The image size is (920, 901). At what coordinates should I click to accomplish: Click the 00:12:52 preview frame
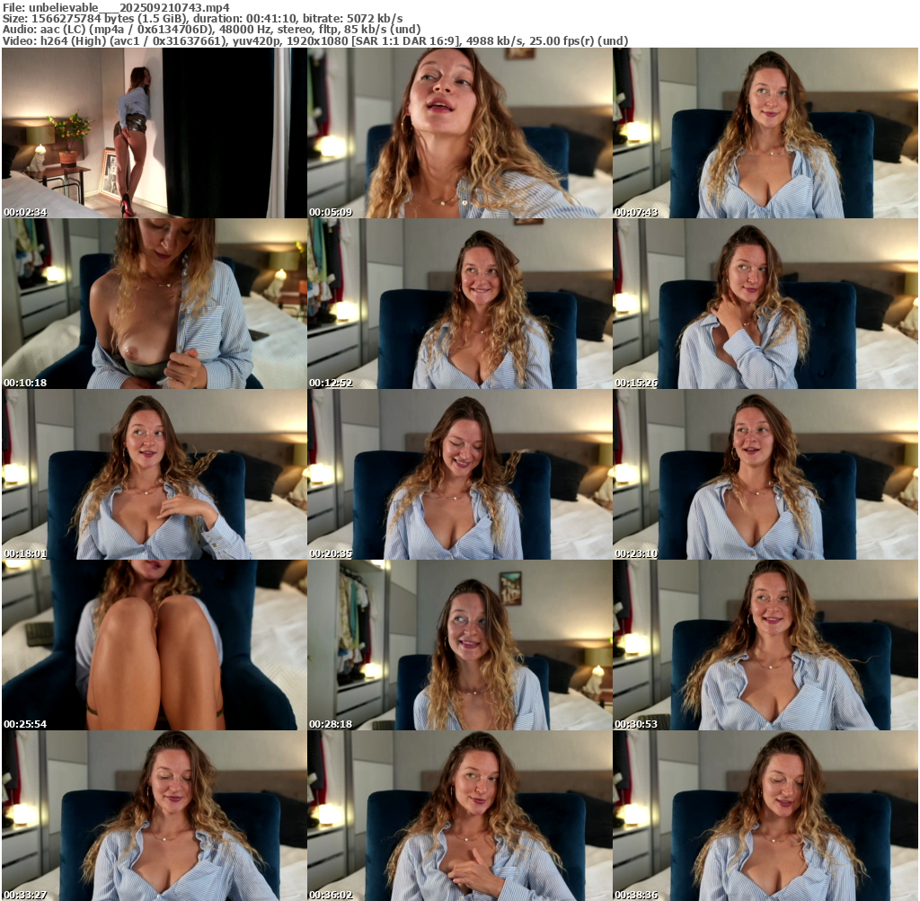(460, 304)
